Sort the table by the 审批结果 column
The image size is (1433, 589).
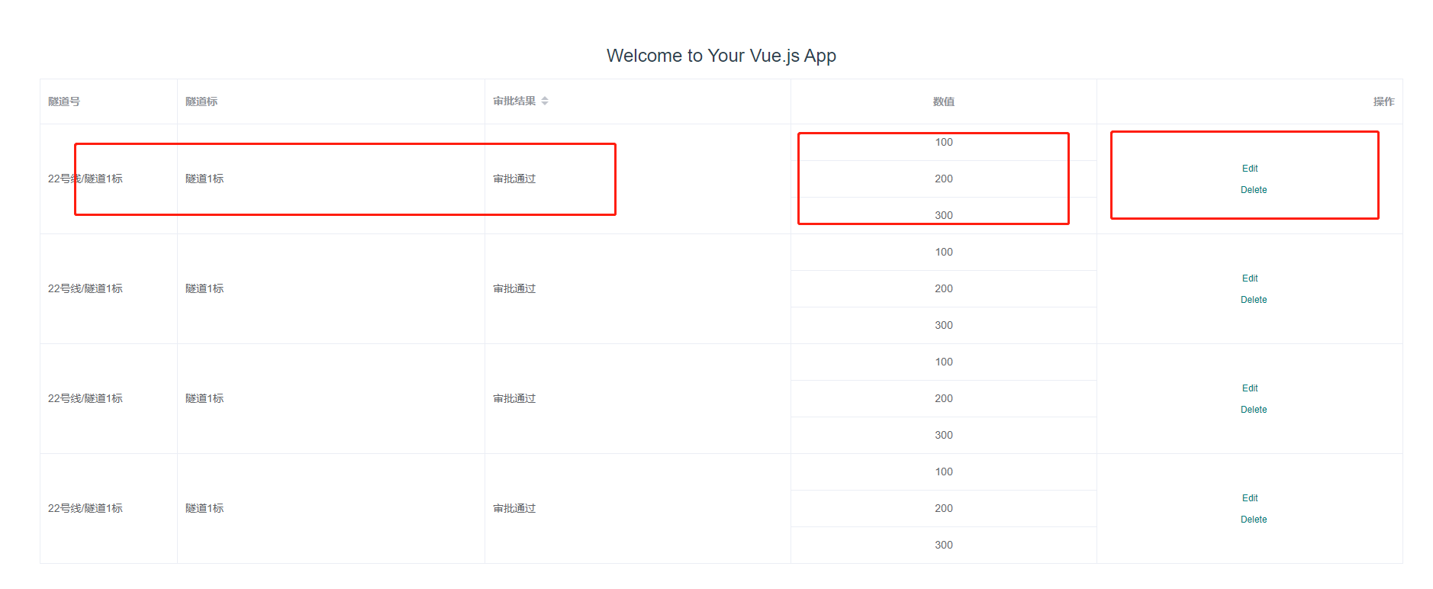click(x=517, y=100)
